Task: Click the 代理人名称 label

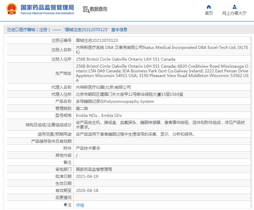Action: [61, 87]
